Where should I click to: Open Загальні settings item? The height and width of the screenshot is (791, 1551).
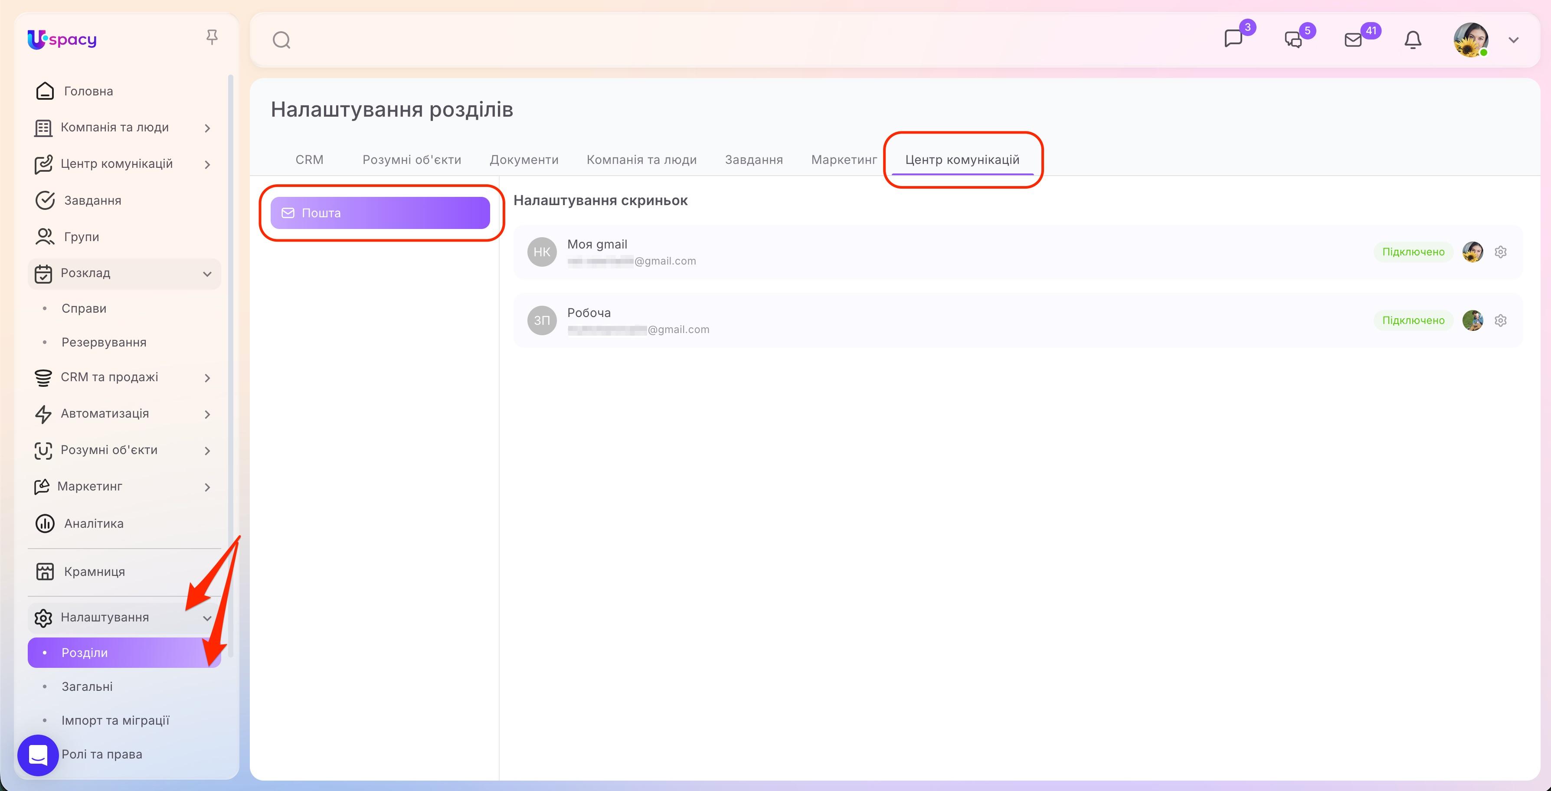tap(87, 686)
